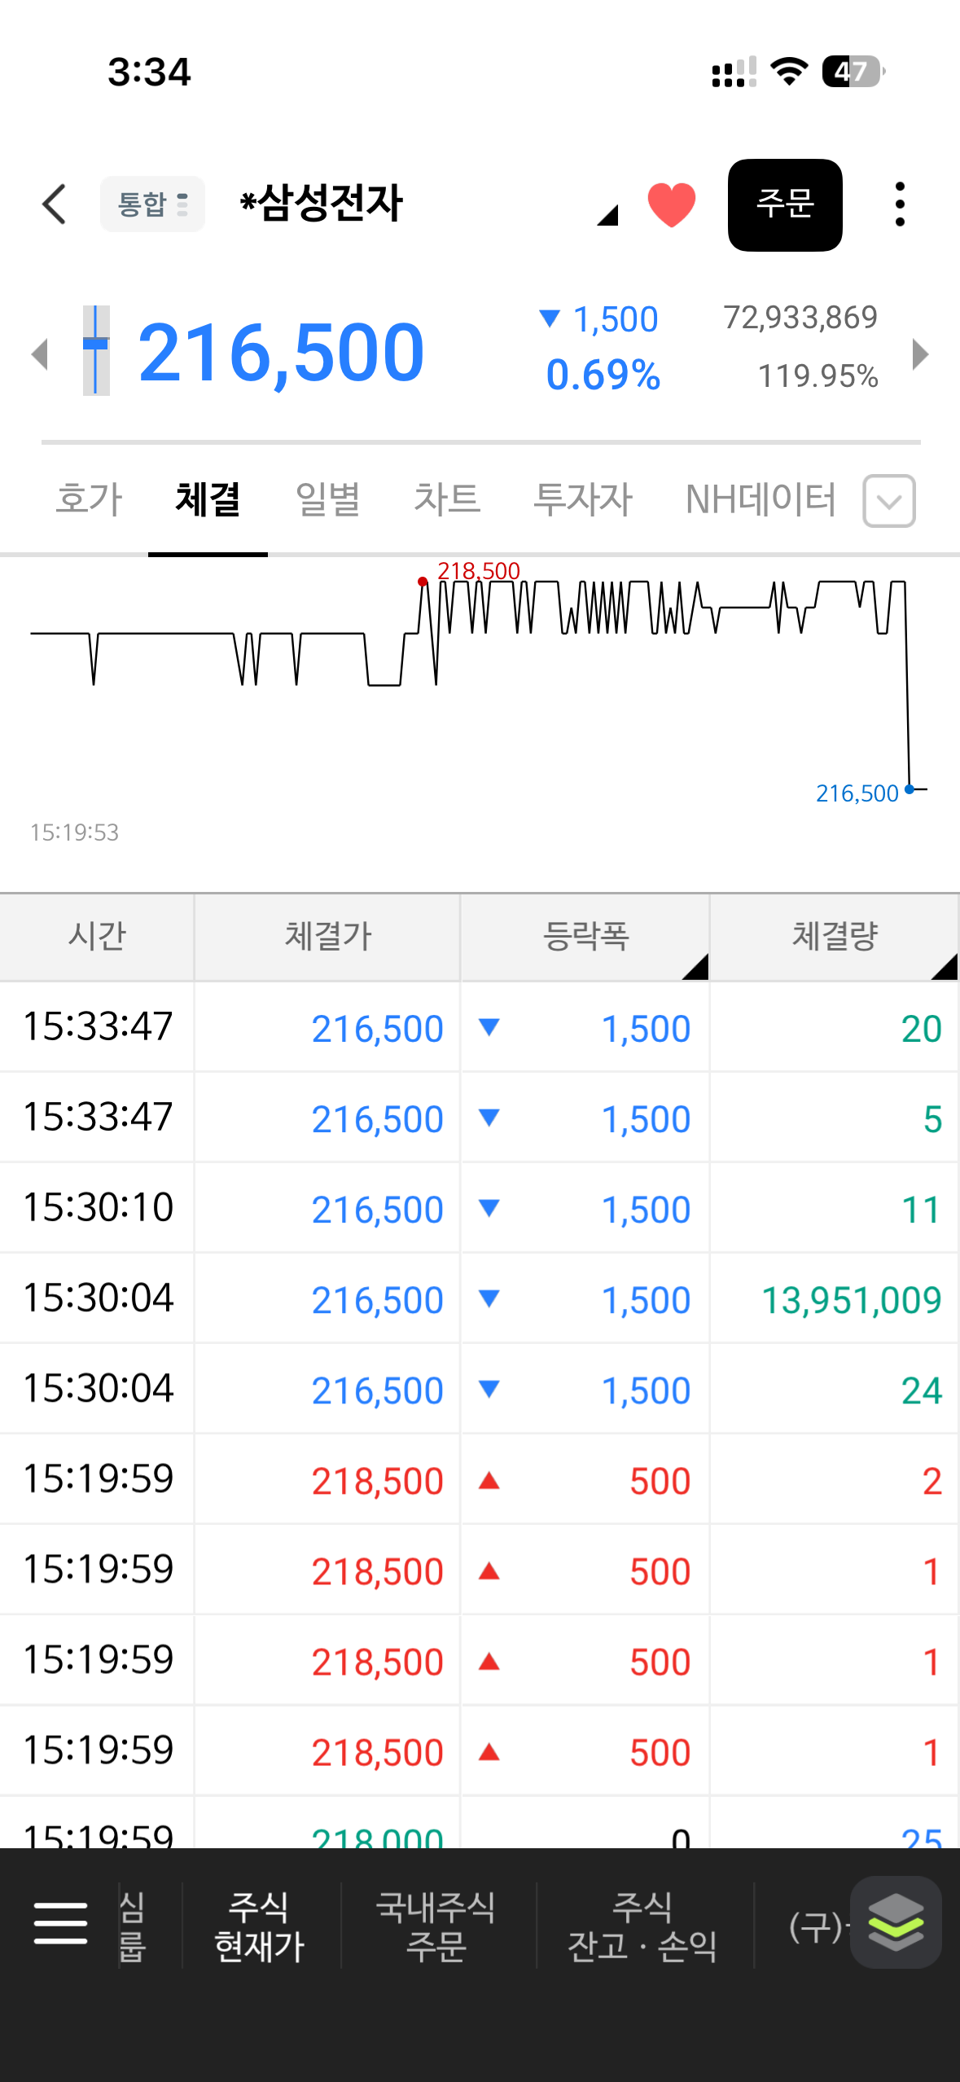The image size is (960, 2082).
Task: Switch to the 호가 tab
Action: point(89,499)
